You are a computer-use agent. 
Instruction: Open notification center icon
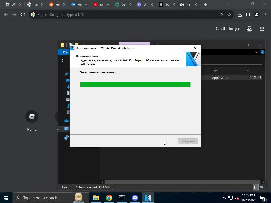pyautogui.click(x=263, y=198)
